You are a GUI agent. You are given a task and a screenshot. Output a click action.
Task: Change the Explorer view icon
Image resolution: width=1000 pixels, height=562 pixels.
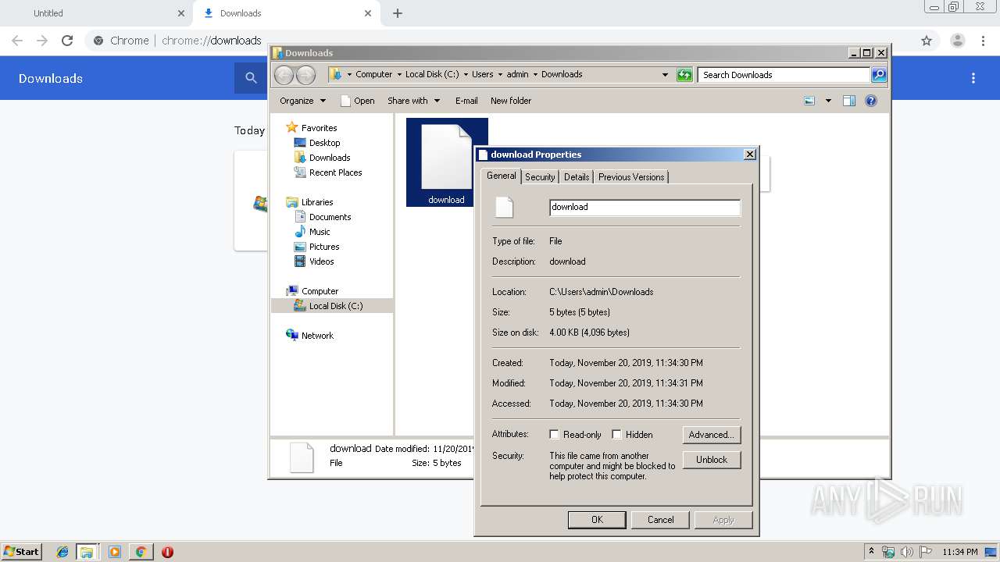click(809, 101)
